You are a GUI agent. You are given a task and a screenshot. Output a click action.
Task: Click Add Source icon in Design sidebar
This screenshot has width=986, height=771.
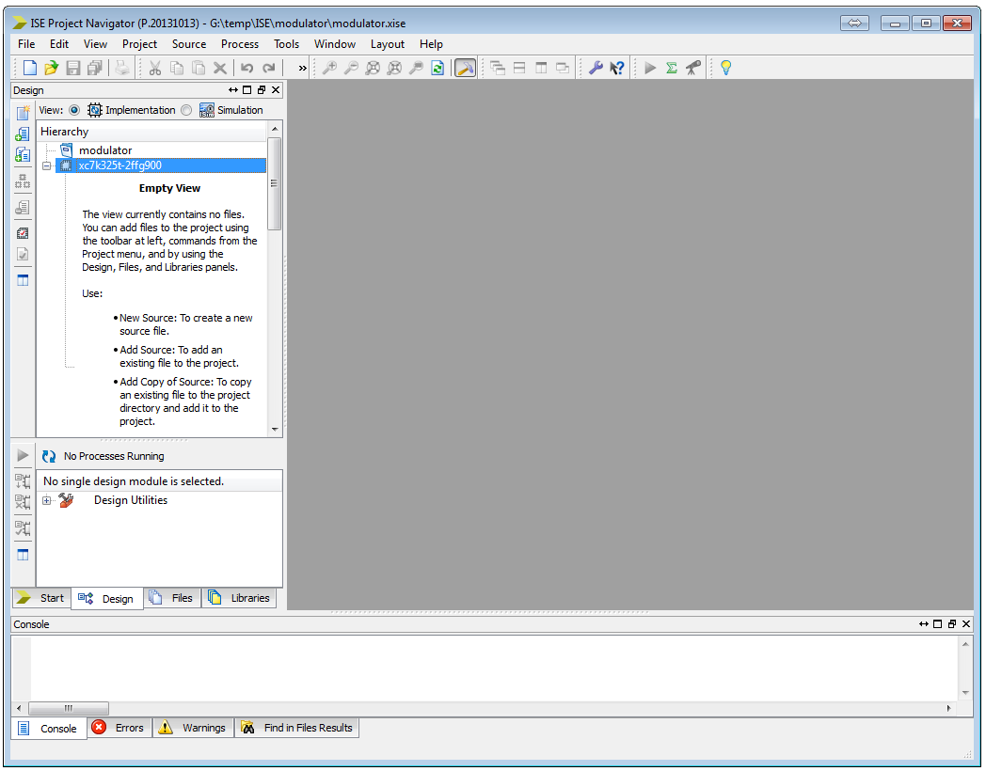[23, 134]
